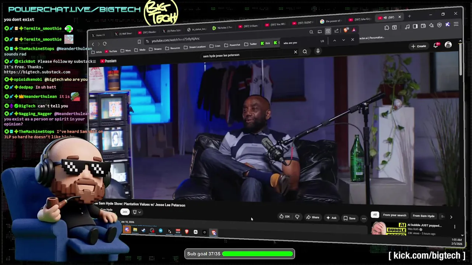
Task: Start voice search with microphone icon
Action: 318,51
